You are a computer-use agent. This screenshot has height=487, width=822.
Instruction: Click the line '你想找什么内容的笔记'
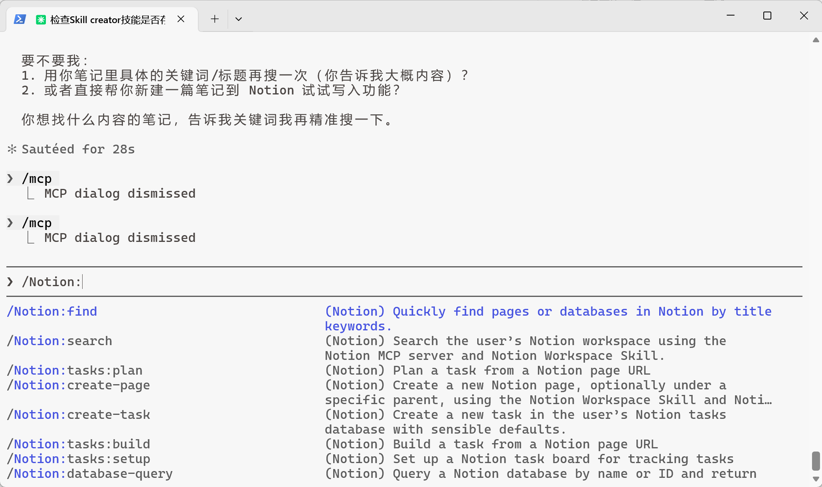[x=207, y=120]
